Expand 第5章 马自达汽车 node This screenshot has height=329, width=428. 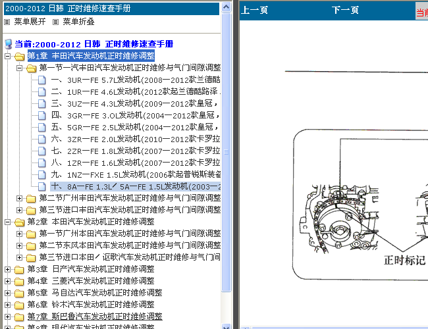coord(8,293)
